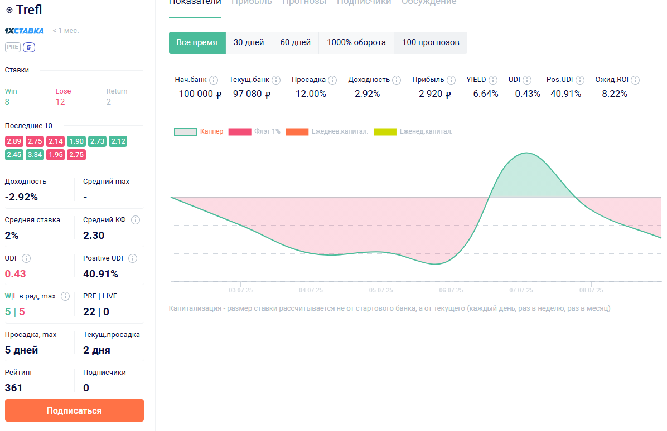
Task: Click info icon beside Positive UDI
Action: click(133, 258)
